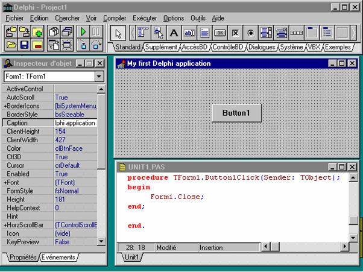Click the Modifié status bar indicator
The height and width of the screenshot is (272, 363).
click(177, 247)
